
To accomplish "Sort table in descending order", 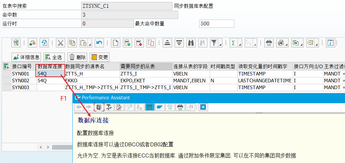I will click(179, 43).
